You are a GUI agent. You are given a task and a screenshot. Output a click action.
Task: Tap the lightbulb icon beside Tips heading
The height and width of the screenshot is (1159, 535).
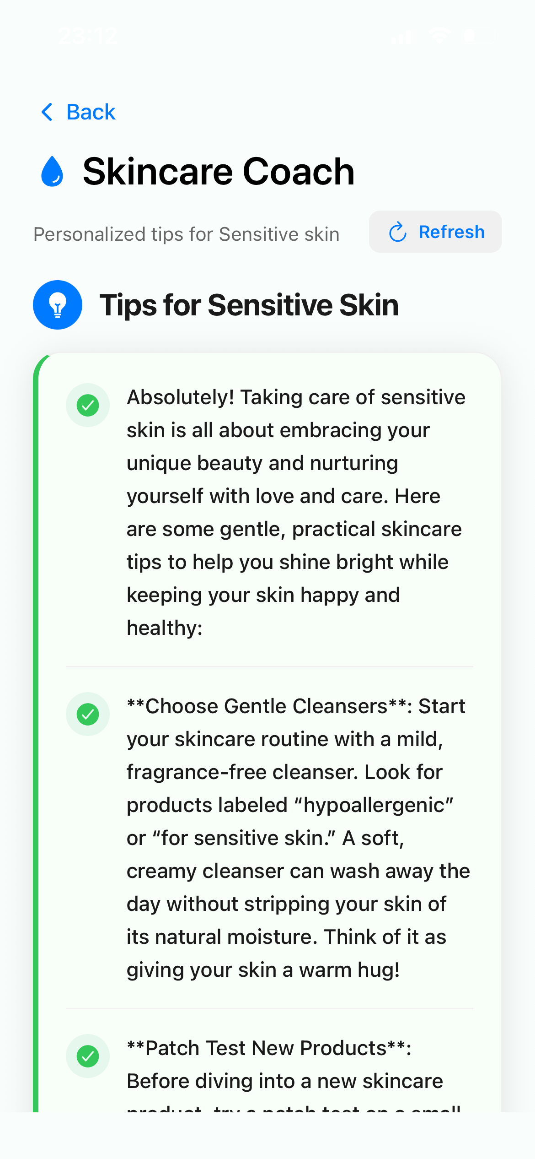pos(58,304)
